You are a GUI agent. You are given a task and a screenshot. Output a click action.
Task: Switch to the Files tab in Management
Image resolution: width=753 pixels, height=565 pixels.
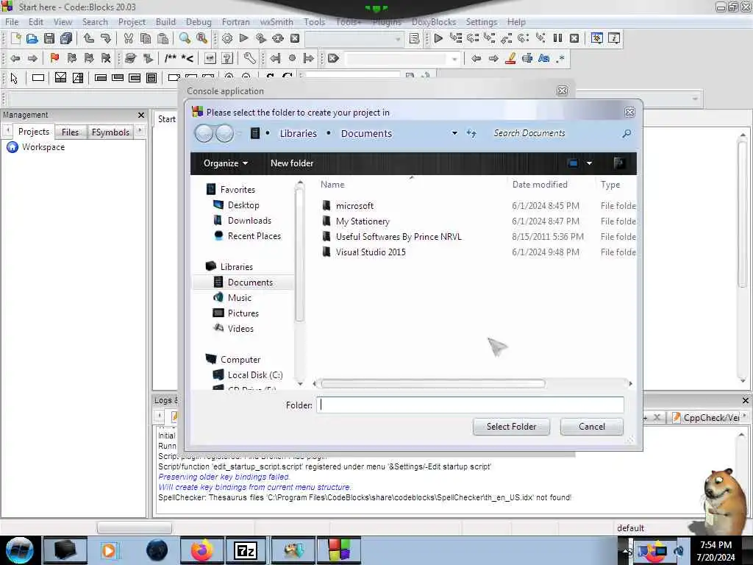point(70,132)
